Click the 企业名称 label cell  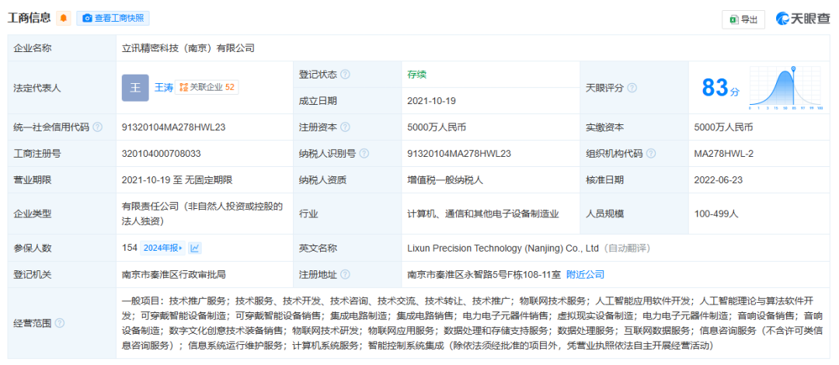[62, 48]
